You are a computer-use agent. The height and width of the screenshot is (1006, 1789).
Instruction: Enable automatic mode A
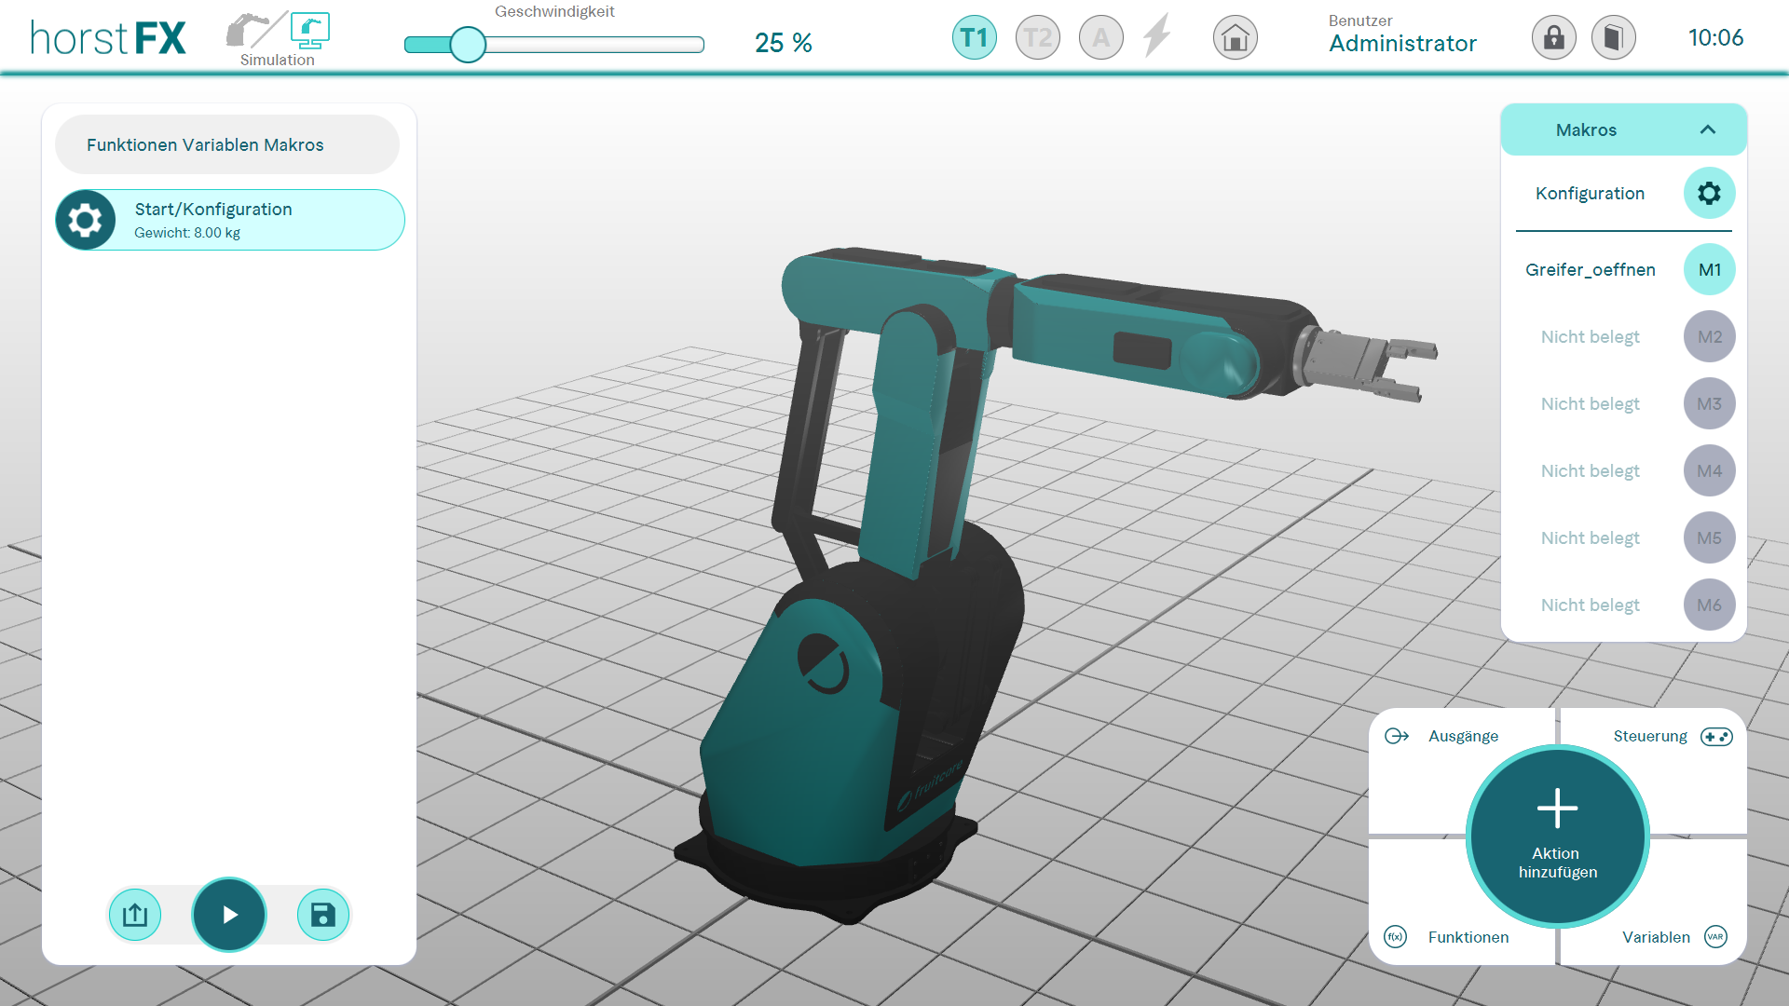[1100, 38]
